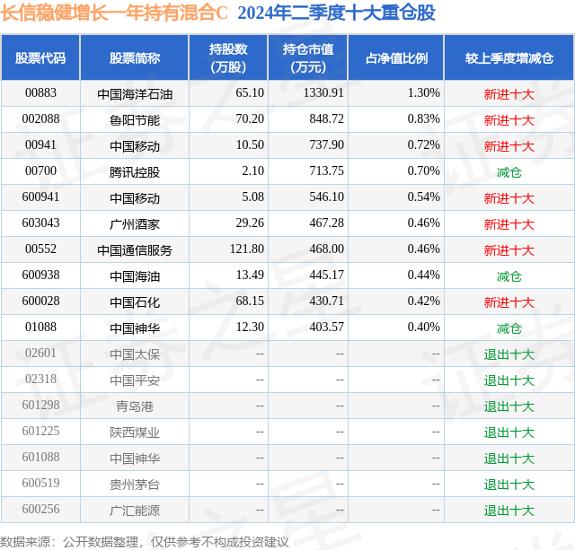The width and height of the screenshot is (575, 550).
Task: Click stock code 601225
Action: pos(40,431)
